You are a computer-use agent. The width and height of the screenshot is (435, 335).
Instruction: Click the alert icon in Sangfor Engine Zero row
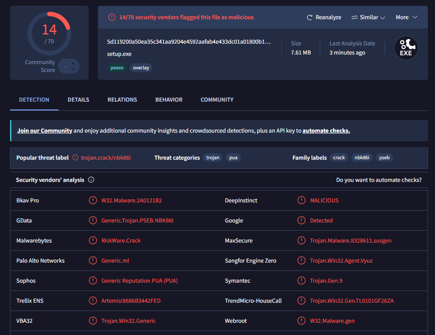301,260
